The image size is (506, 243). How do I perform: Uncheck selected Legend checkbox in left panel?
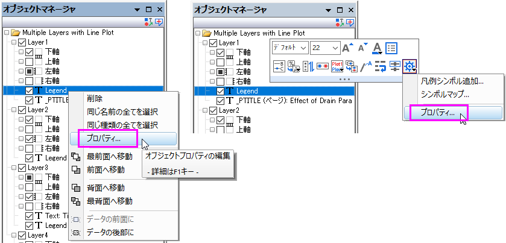click(x=30, y=90)
